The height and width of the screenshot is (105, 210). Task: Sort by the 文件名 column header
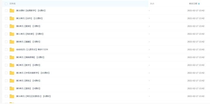[x=13, y=3]
